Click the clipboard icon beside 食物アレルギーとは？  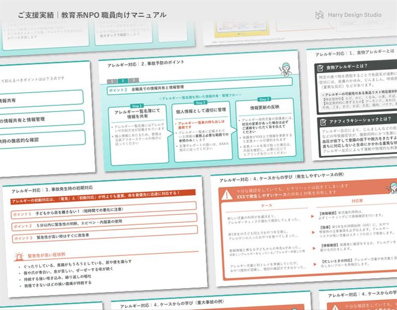coord(320,68)
